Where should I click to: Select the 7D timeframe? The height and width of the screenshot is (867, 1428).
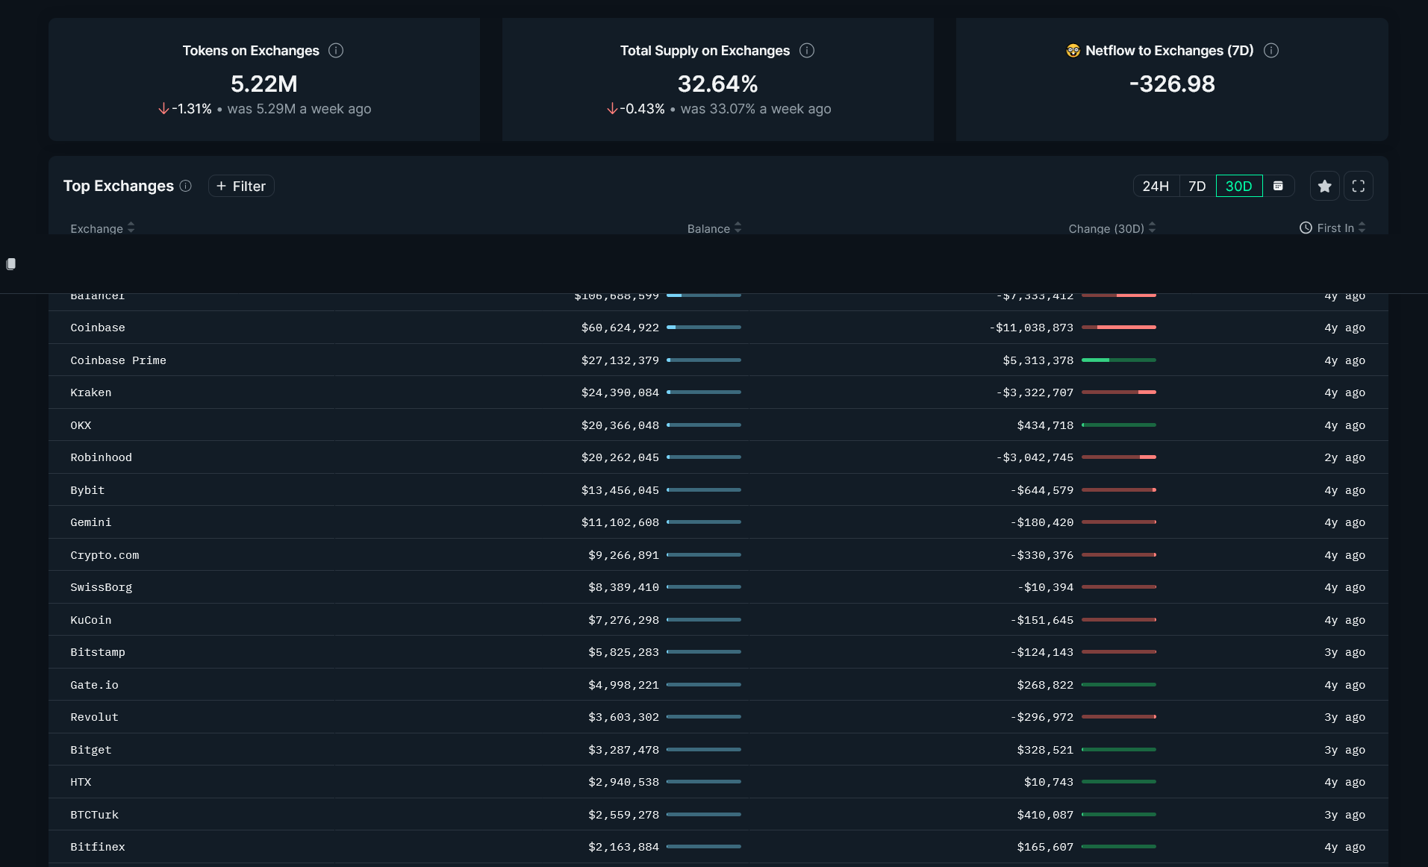1197,186
